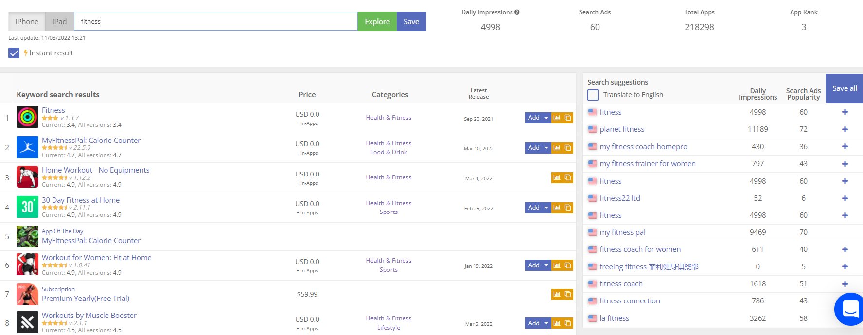Click Daily Impressions help question mark
The height and width of the screenshot is (335, 863).
click(517, 12)
